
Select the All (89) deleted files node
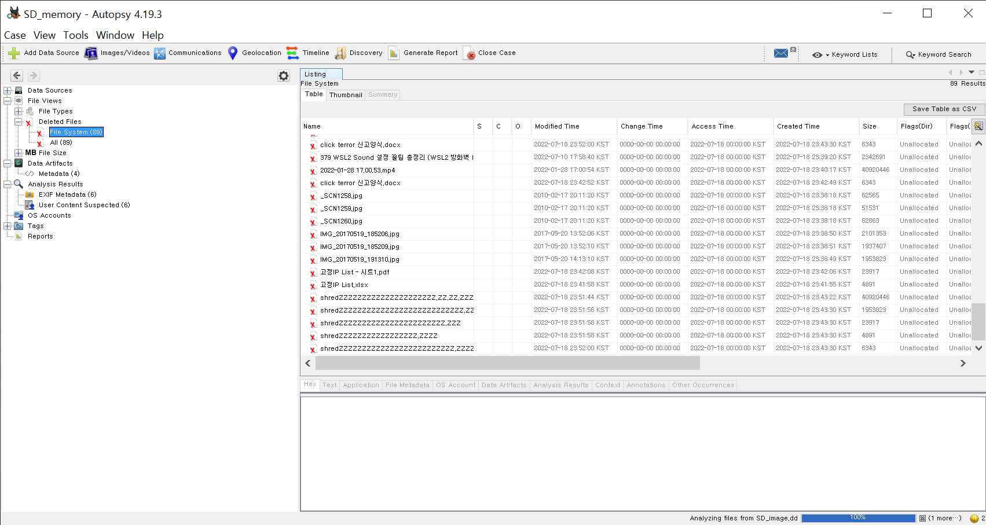pos(61,142)
